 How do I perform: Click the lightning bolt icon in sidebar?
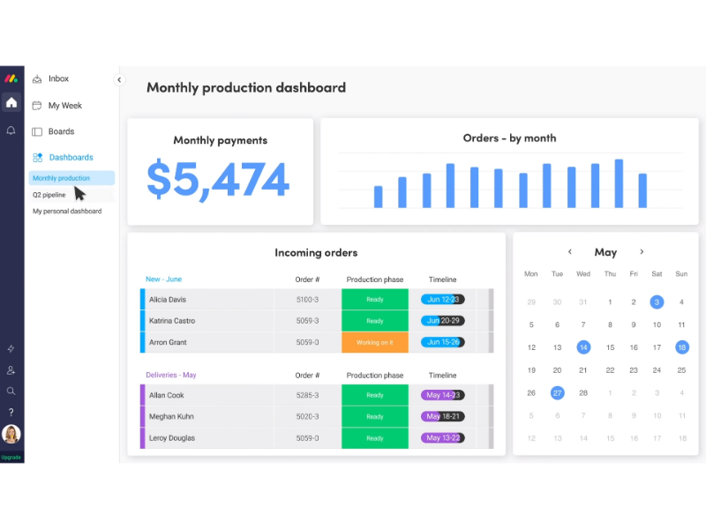[11, 348]
